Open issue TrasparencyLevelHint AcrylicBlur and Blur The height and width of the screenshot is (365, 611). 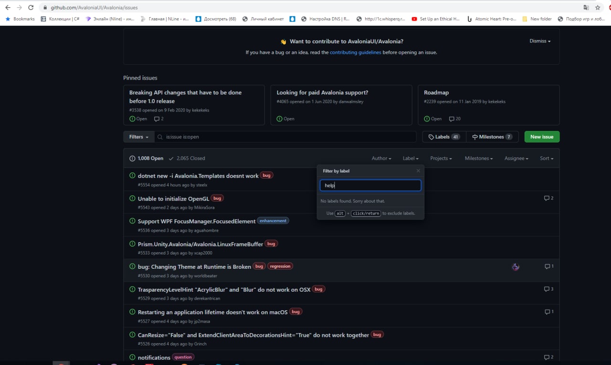pos(224,290)
